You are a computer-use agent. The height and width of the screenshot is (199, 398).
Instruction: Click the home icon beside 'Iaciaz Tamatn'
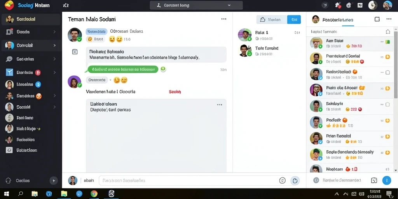click(388, 32)
